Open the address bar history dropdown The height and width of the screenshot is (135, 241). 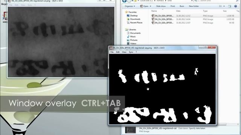tap(192, 1)
